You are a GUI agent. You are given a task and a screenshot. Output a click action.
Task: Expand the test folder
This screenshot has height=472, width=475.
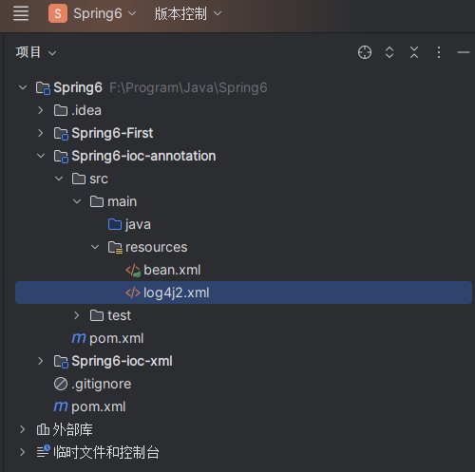[x=77, y=315]
